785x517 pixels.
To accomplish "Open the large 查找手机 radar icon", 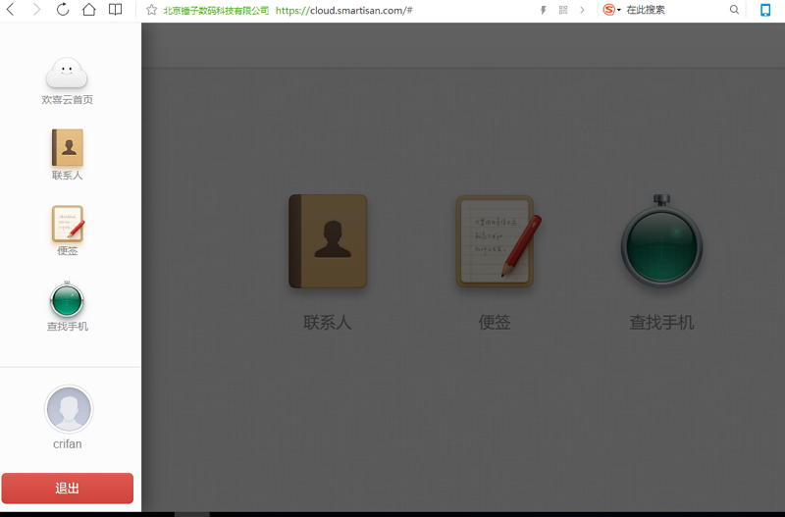I will click(x=661, y=241).
